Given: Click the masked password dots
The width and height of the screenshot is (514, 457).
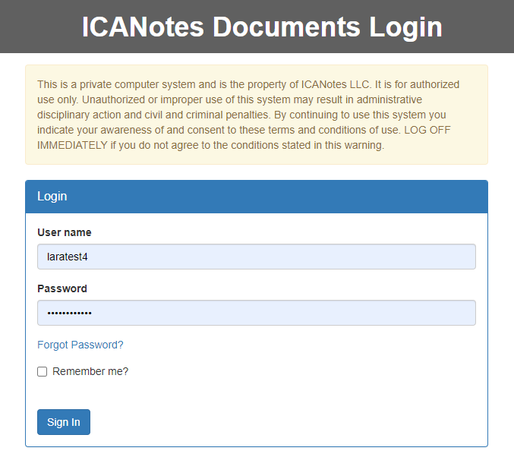Looking at the screenshot, I should click(69, 313).
